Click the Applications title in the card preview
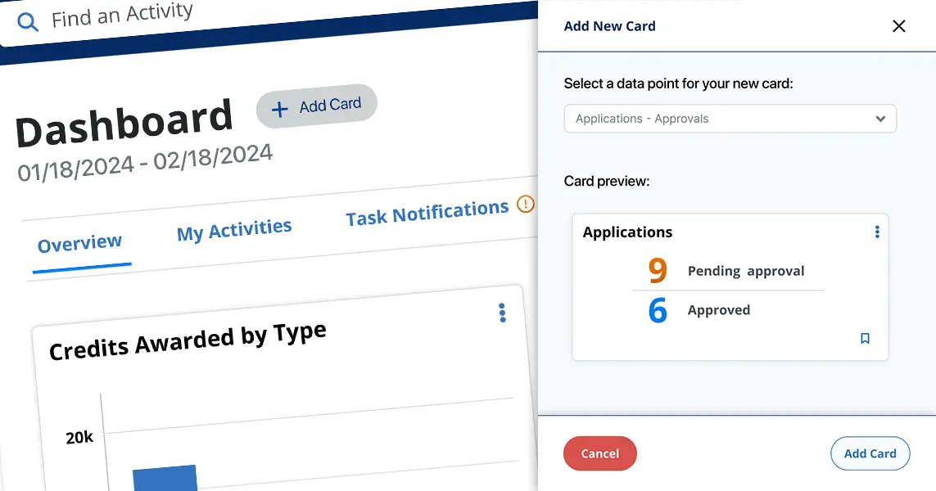The image size is (936, 491). (627, 232)
